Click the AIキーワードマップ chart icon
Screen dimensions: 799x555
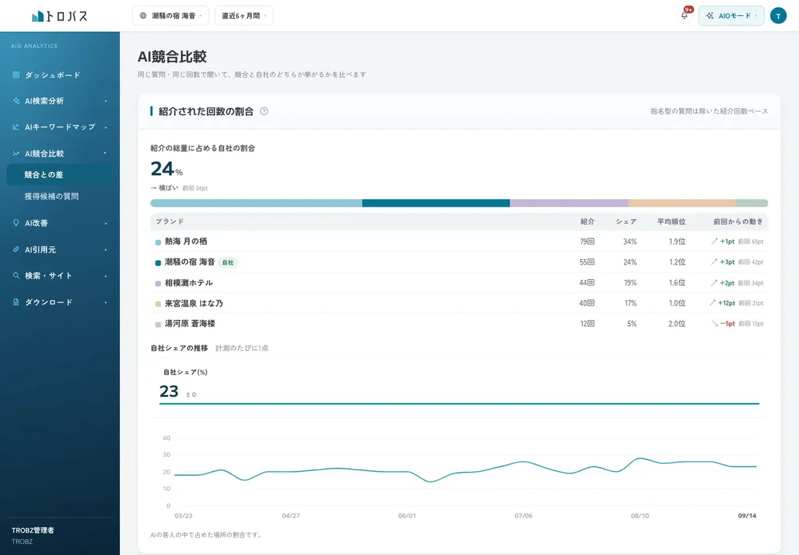pyautogui.click(x=16, y=127)
